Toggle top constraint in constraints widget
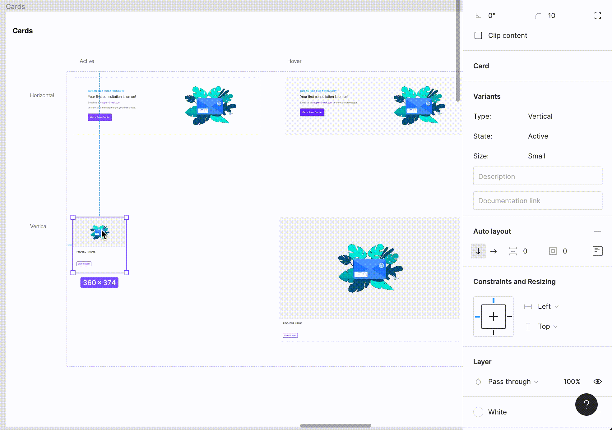This screenshot has width=612, height=430. (494, 301)
